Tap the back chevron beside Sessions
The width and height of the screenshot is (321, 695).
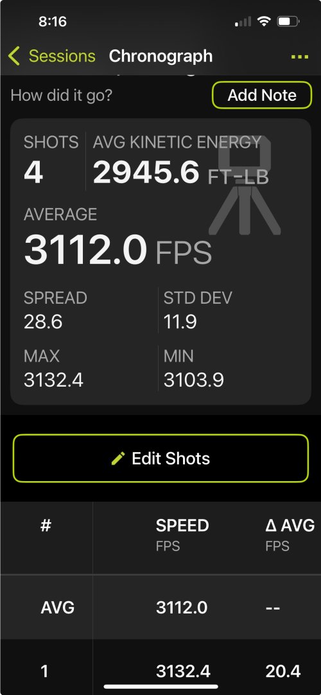point(14,57)
